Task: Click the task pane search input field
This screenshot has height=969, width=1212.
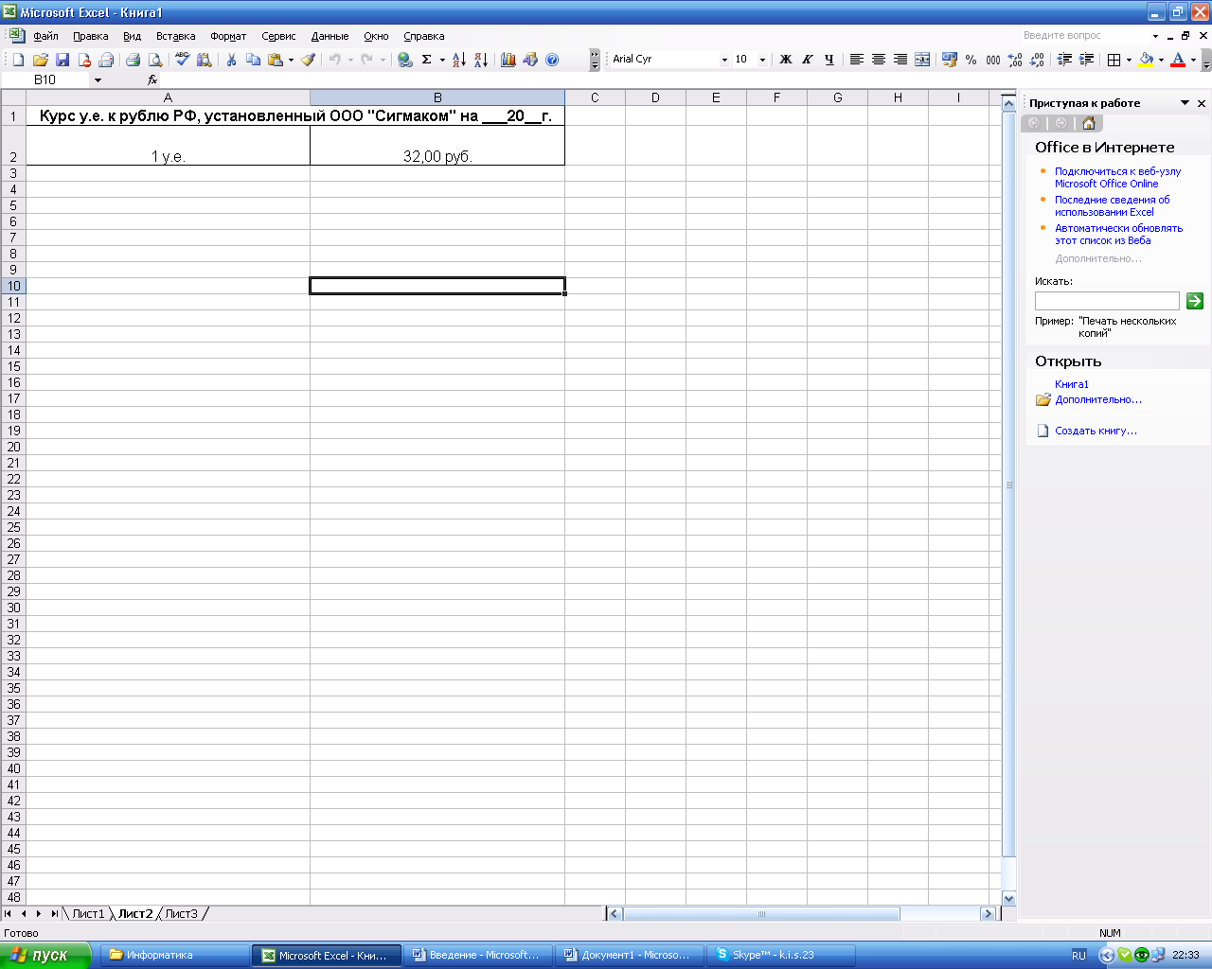Action: (x=1107, y=301)
